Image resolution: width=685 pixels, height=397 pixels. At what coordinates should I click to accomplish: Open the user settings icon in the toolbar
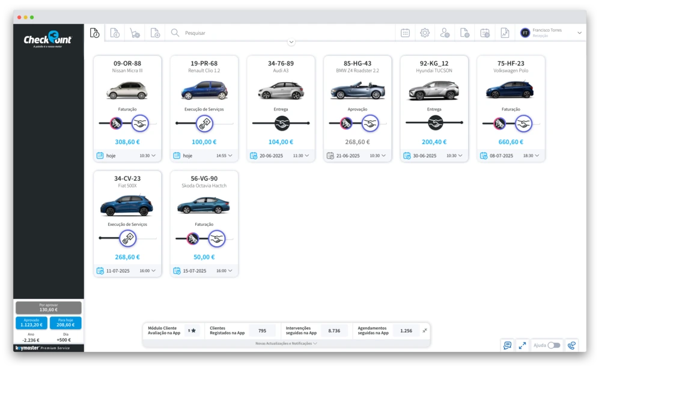click(x=445, y=33)
